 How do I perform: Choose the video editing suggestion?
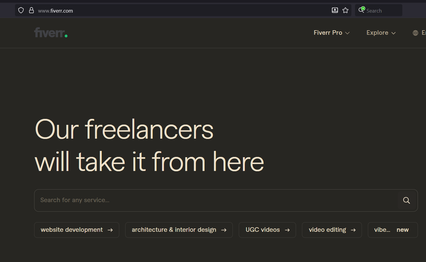(332, 230)
